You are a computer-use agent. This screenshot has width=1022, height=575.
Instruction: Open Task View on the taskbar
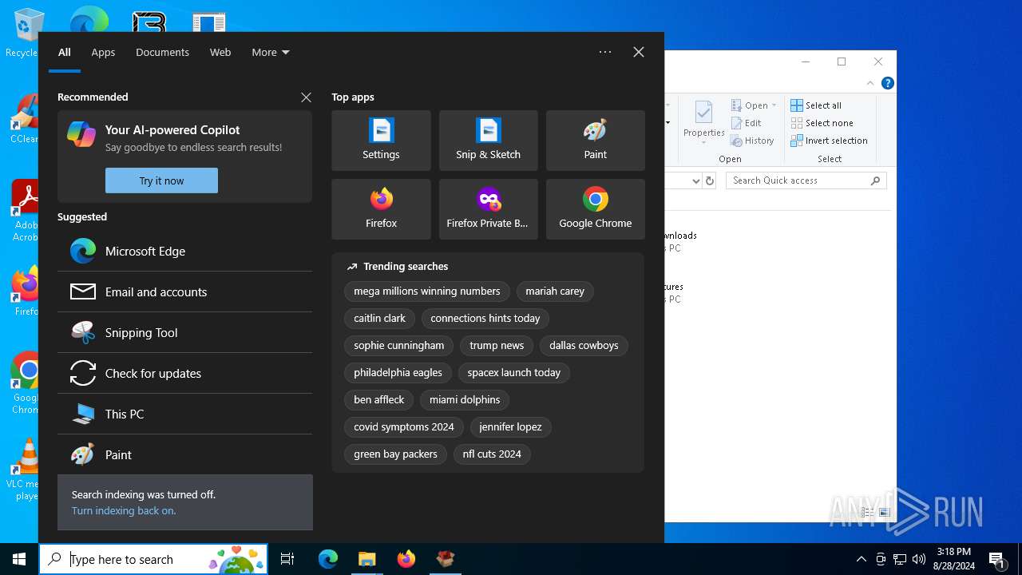[x=287, y=559]
